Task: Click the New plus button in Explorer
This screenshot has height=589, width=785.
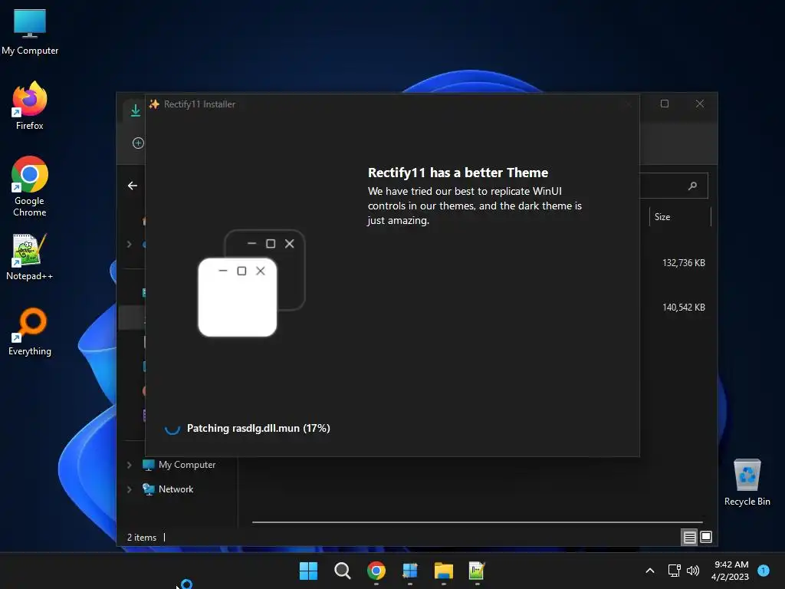Action: point(138,143)
